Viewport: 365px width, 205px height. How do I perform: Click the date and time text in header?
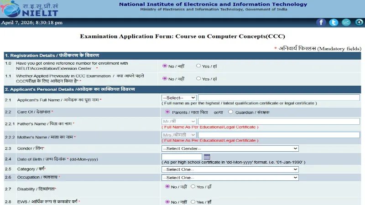[32, 22]
